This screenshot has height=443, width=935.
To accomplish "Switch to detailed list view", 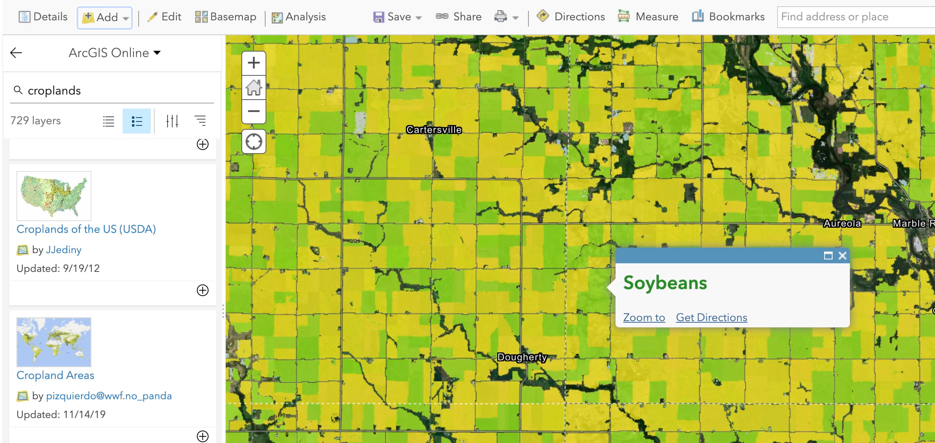I will point(137,121).
